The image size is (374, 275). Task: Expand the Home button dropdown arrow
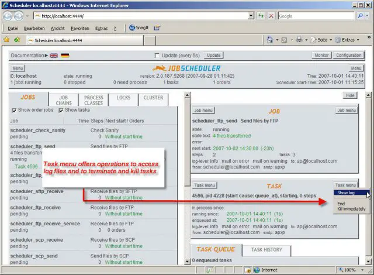(x=277, y=40)
